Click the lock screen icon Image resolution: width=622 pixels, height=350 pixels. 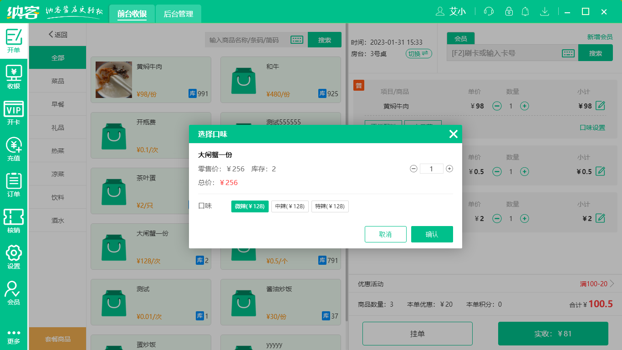509,11
